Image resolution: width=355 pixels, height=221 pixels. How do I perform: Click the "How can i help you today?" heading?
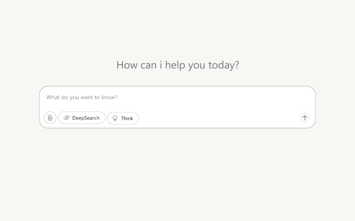pyautogui.click(x=178, y=65)
